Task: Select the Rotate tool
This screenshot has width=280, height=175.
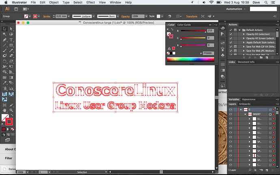Action: 4,61
